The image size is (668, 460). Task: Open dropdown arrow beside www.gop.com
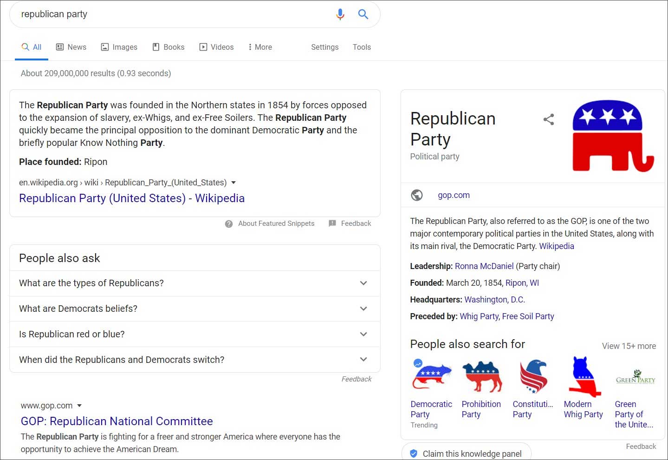[x=79, y=406]
